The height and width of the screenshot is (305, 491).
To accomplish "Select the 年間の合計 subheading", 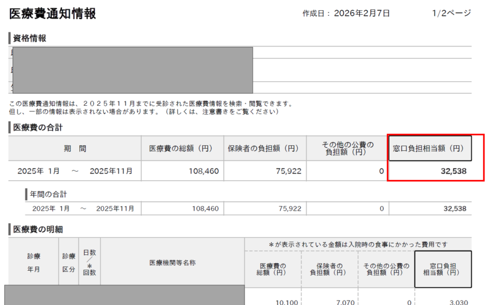I will click(x=49, y=194).
